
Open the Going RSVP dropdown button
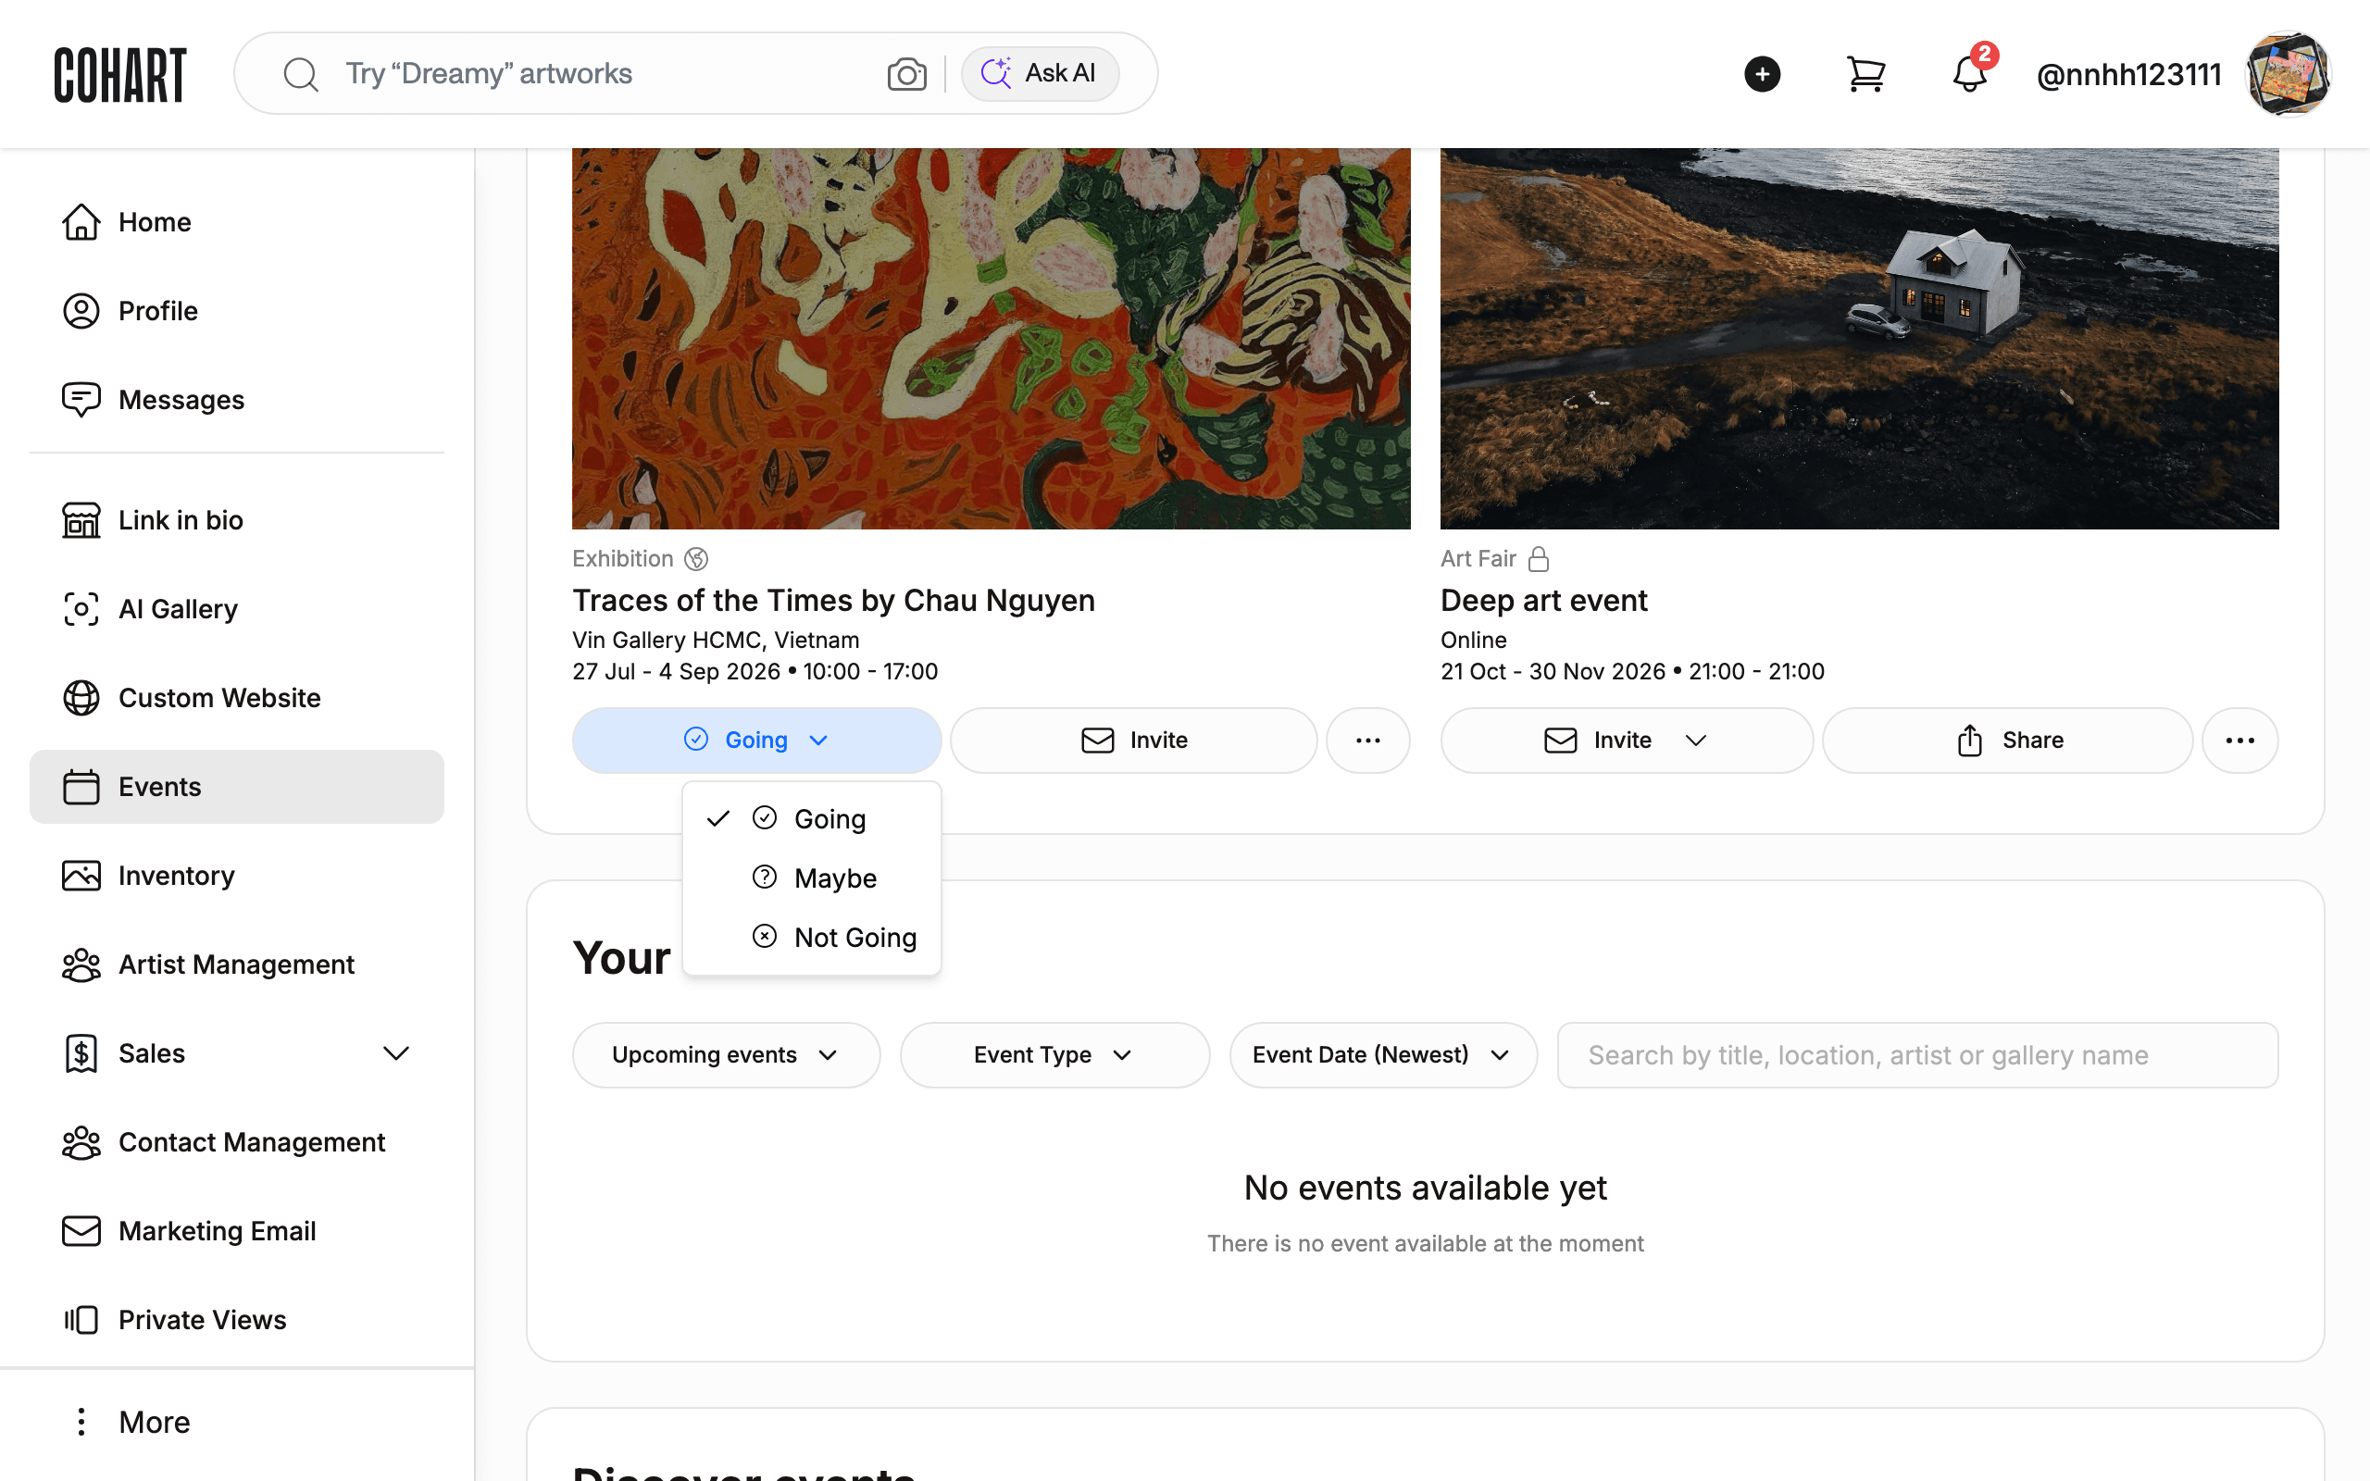[757, 740]
